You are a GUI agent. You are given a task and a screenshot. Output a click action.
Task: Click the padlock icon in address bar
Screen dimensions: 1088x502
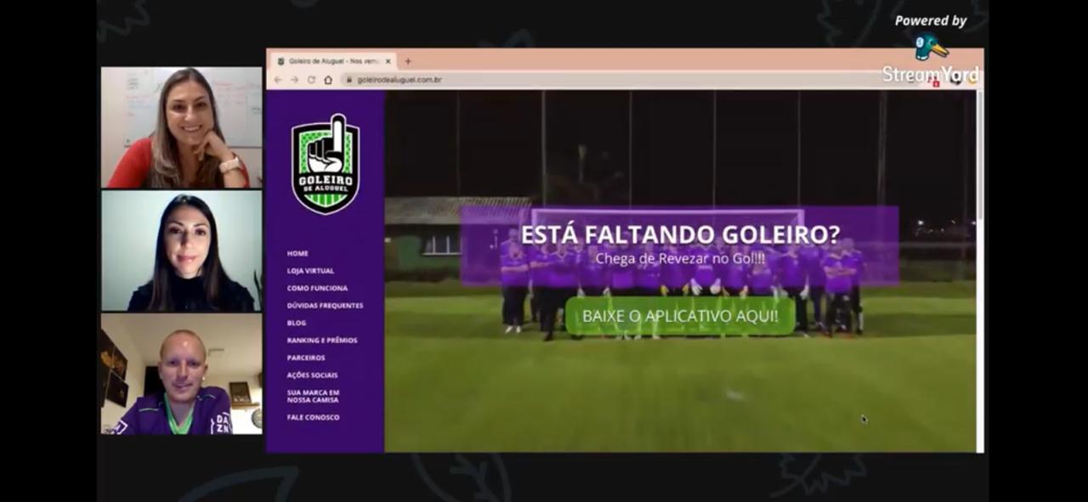[x=348, y=80]
